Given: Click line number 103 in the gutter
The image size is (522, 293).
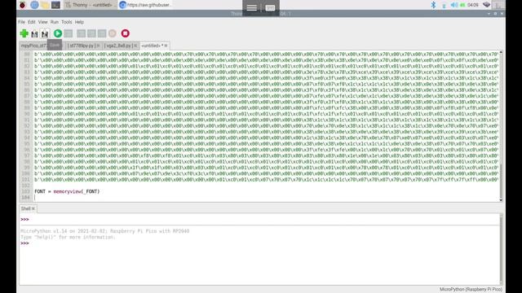Looking at the screenshot, I should point(26,192).
